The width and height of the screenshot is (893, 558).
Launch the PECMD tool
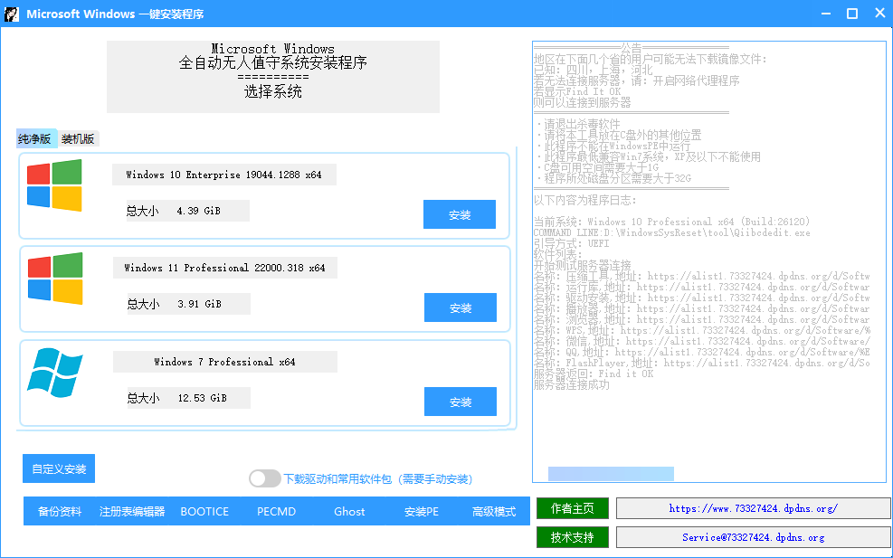pos(277,511)
